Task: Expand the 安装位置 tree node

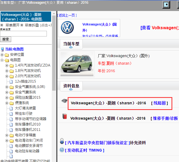Action: [x=2, y=55]
